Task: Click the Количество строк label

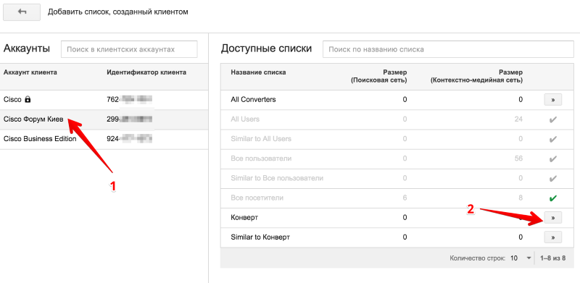Action: pos(477,258)
